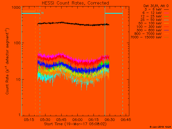Click the x-axis time label '06:30'
172x129 pixels.
110,120
